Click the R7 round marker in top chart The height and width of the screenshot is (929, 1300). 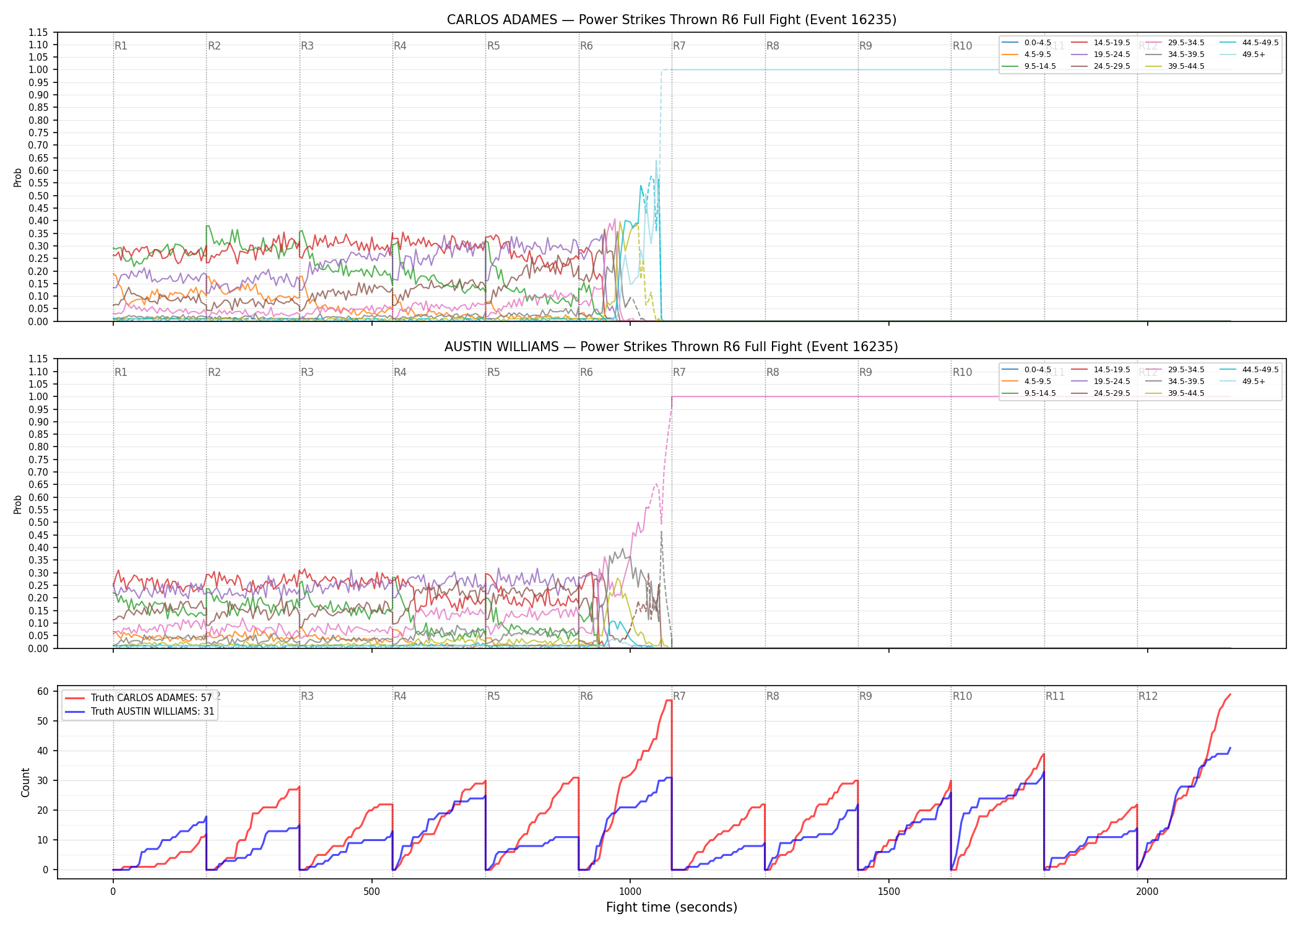point(679,46)
